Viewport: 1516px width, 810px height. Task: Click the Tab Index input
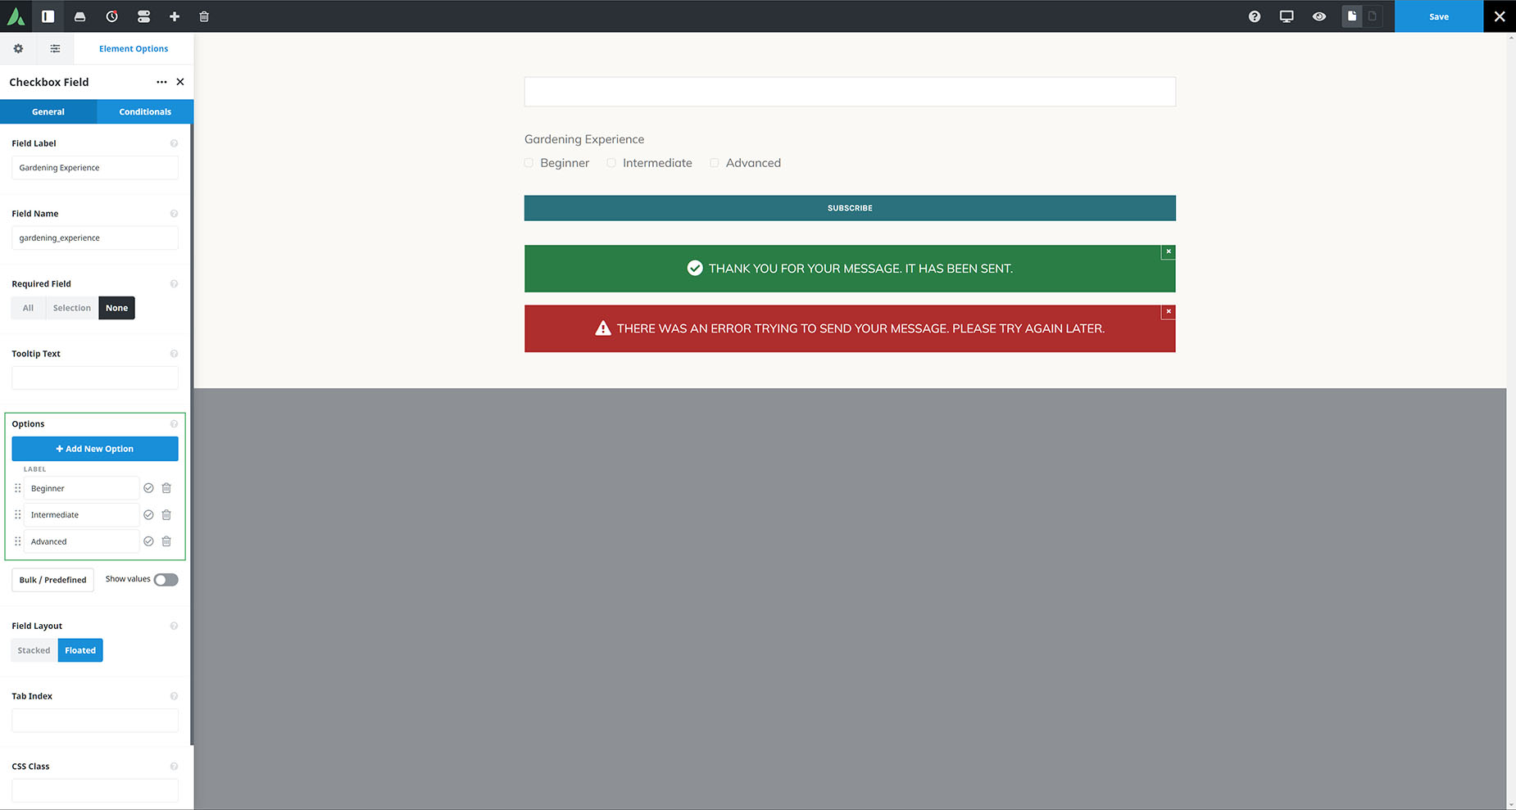(95, 721)
